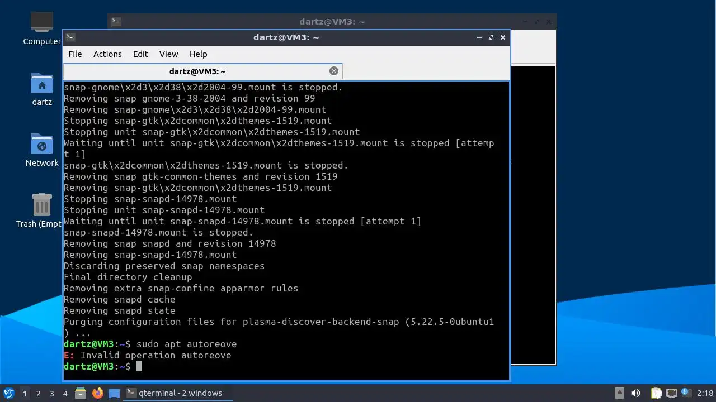This screenshot has width=716, height=402.
Task: Switch to virtual desktop 2
Action: pos(39,393)
